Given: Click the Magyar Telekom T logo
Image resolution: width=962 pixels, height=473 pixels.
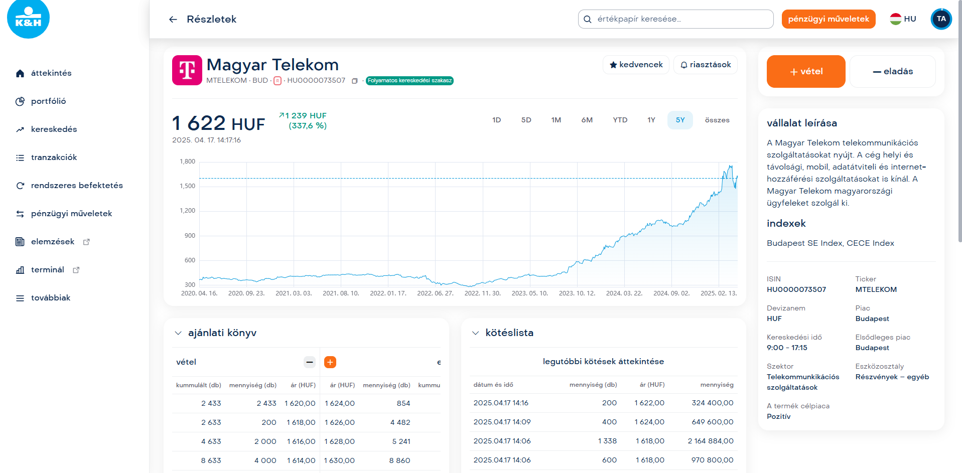Looking at the screenshot, I should point(187,70).
